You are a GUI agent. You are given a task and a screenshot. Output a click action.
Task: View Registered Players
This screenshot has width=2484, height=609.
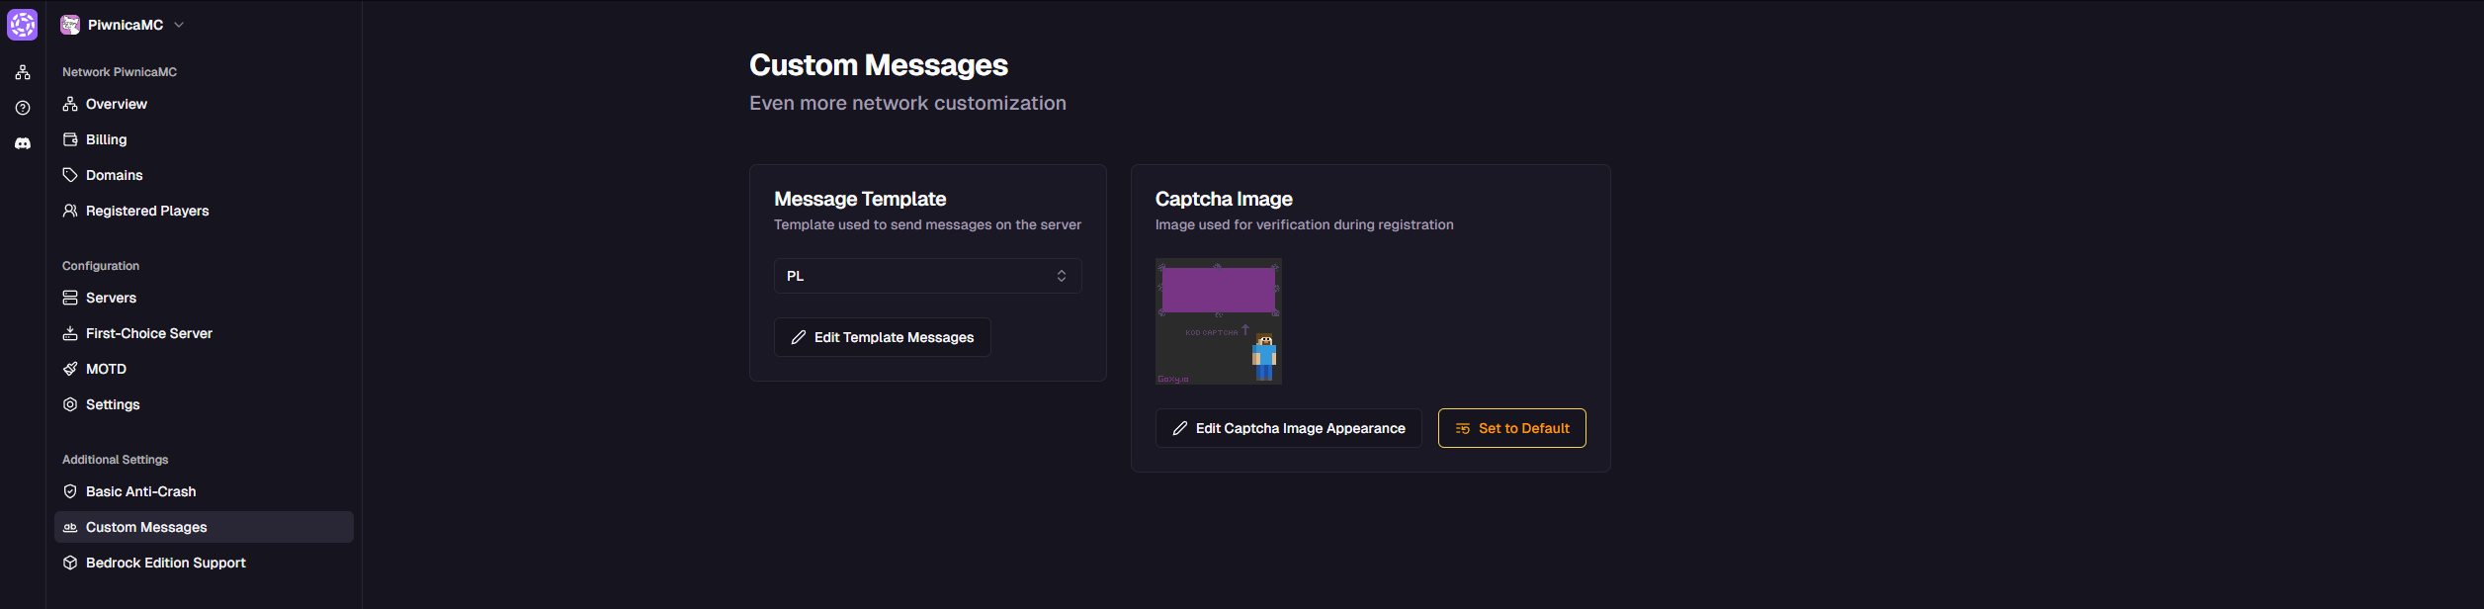tap(204, 211)
